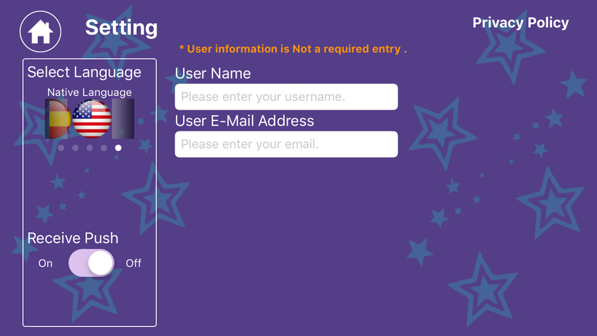Select the USA flag language
The width and height of the screenshot is (597, 336).
[x=92, y=119]
